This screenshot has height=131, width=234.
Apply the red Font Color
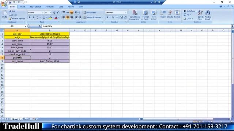tap(56, 17)
